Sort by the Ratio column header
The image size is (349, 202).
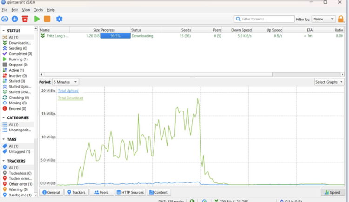(329, 30)
